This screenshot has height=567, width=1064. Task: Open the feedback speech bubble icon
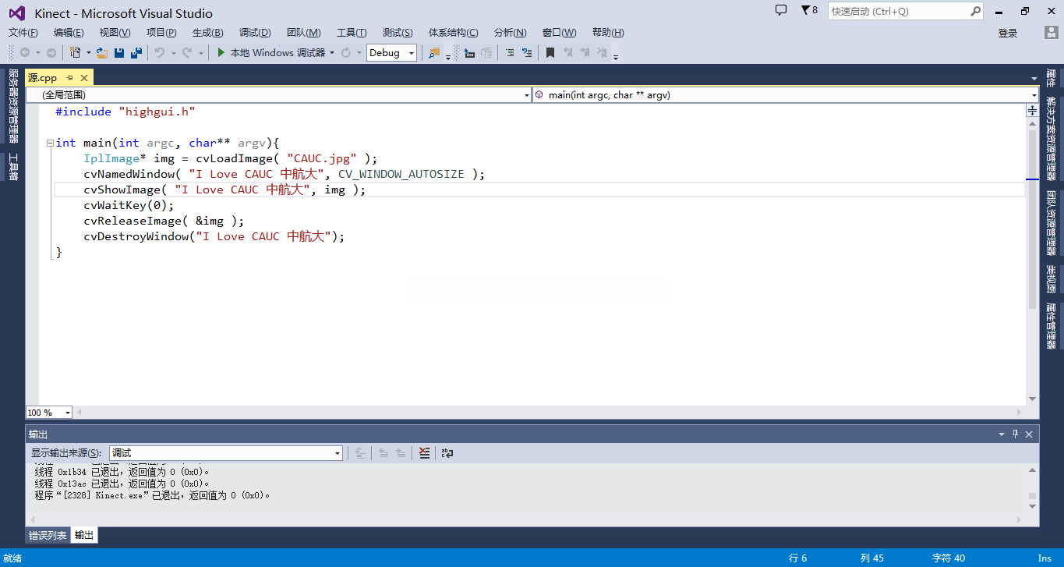[x=781, y=11]
